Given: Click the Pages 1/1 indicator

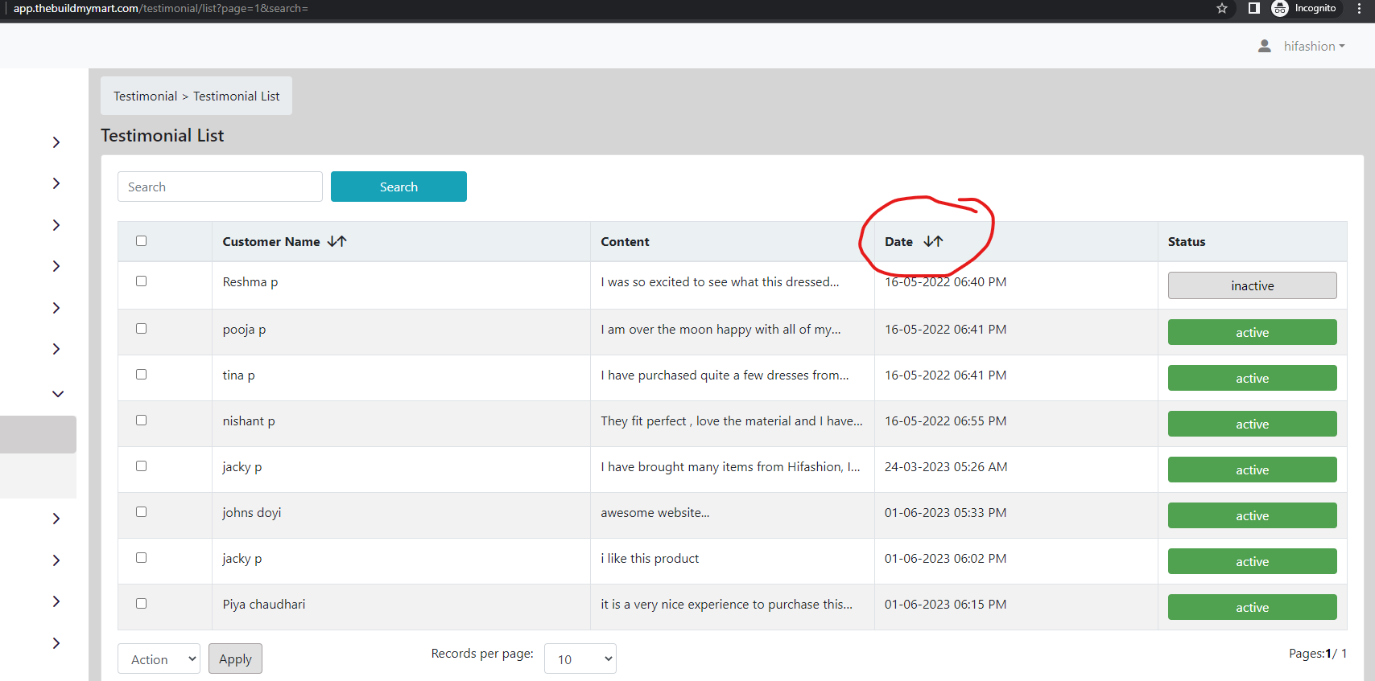Looking at the screenshot, I should 1318,654.
